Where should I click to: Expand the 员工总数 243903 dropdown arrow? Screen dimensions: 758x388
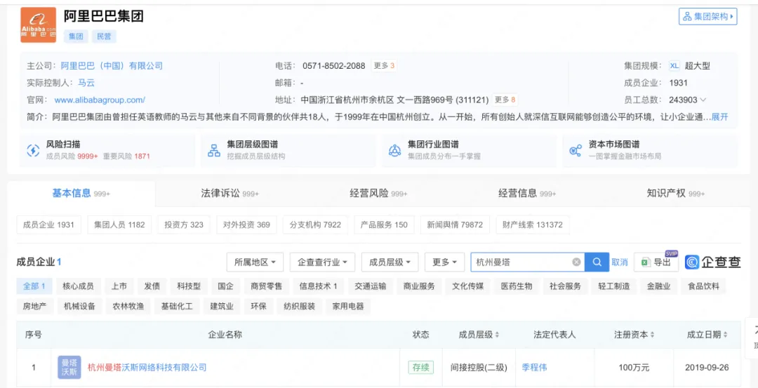point(703,100)
